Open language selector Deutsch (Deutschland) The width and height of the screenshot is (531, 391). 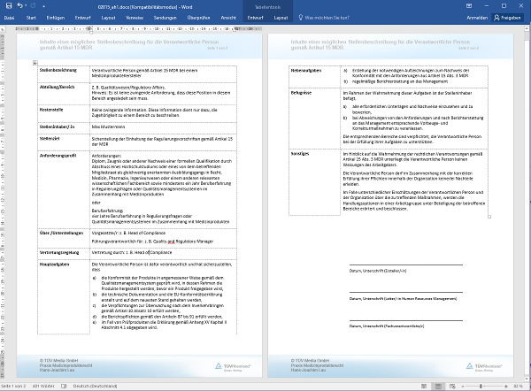(93, 387)
